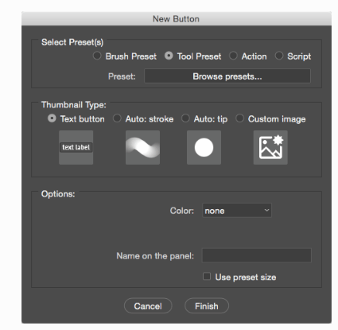The image size is (338, 330).
Task: Click the brush stroke preview icon
Action: [142, 147]
